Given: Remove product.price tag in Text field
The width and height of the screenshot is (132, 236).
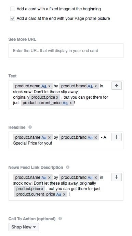Looking at the screenshot, I should pyautogui.click(x=57, y=97).
